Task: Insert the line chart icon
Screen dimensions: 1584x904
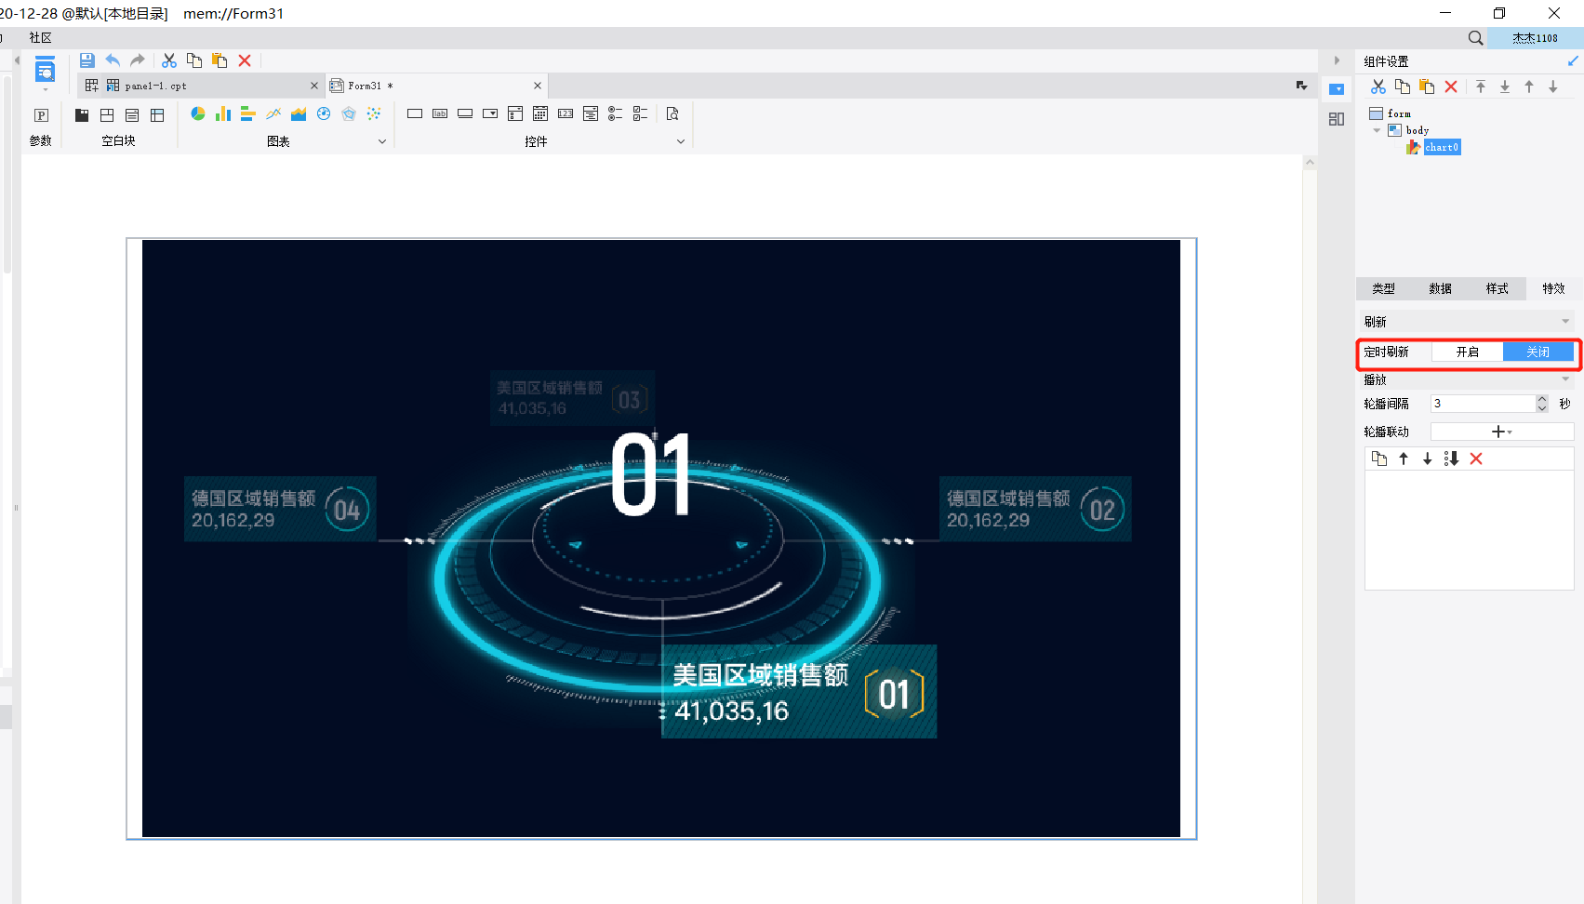Action: pyautogui.click(x=273, y=113)
